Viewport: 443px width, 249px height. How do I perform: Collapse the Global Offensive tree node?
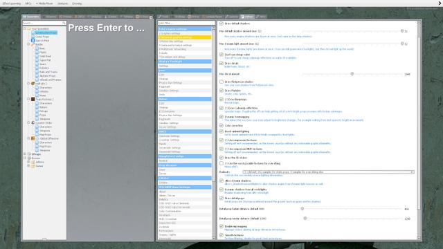pyautogui.click(x=28, y=138)
